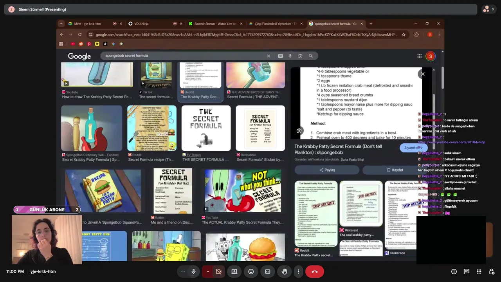Open the in-call chat panel
Viewport: 501px width, 282px height.
(467, 271)
